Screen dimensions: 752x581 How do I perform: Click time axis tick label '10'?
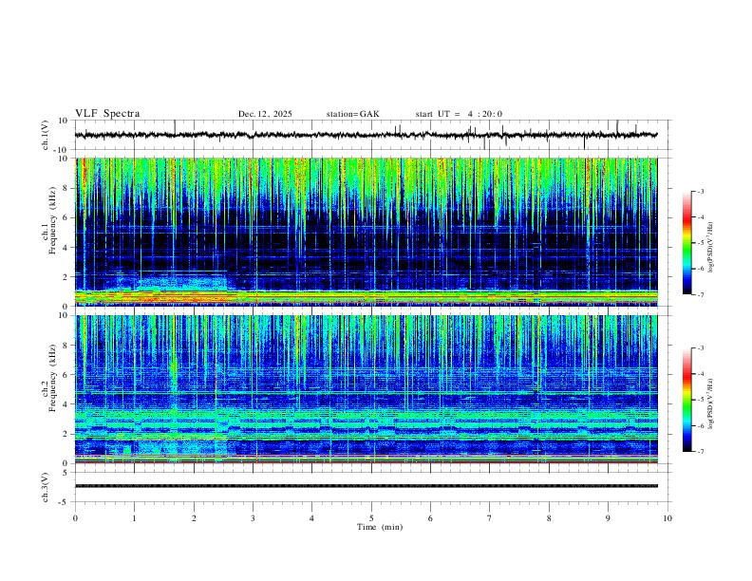point(667,518)
